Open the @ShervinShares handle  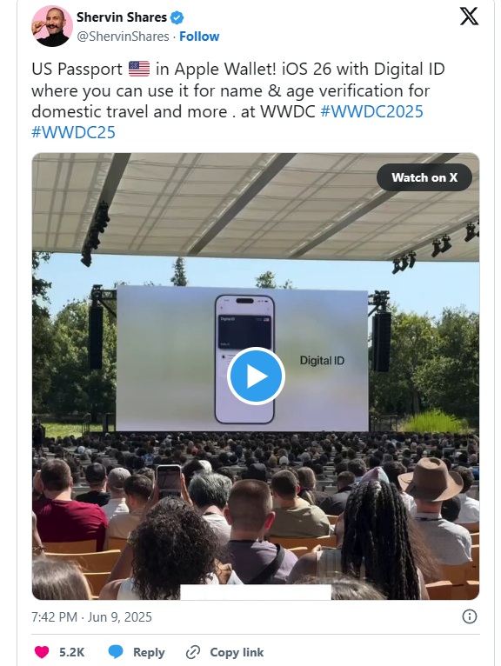click(x=123, y=37)
